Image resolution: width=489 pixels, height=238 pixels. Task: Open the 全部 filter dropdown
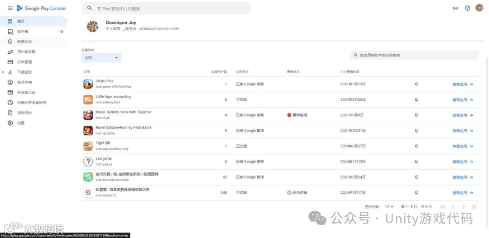102,57
